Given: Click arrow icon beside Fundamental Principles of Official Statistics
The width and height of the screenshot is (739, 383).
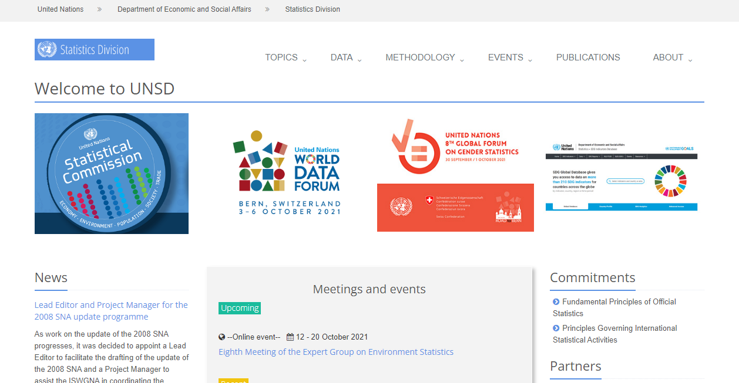Looking at the screenshot, I should click(x=556, y=301).
